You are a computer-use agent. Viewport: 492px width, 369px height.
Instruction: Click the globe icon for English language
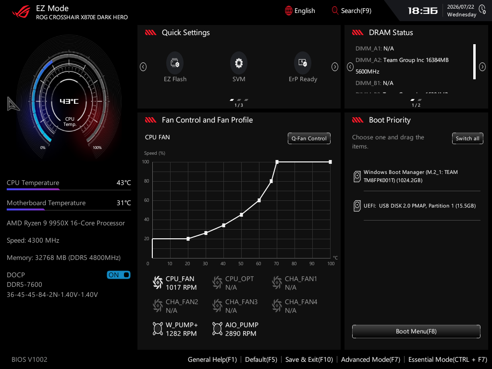tap(289, 11)
